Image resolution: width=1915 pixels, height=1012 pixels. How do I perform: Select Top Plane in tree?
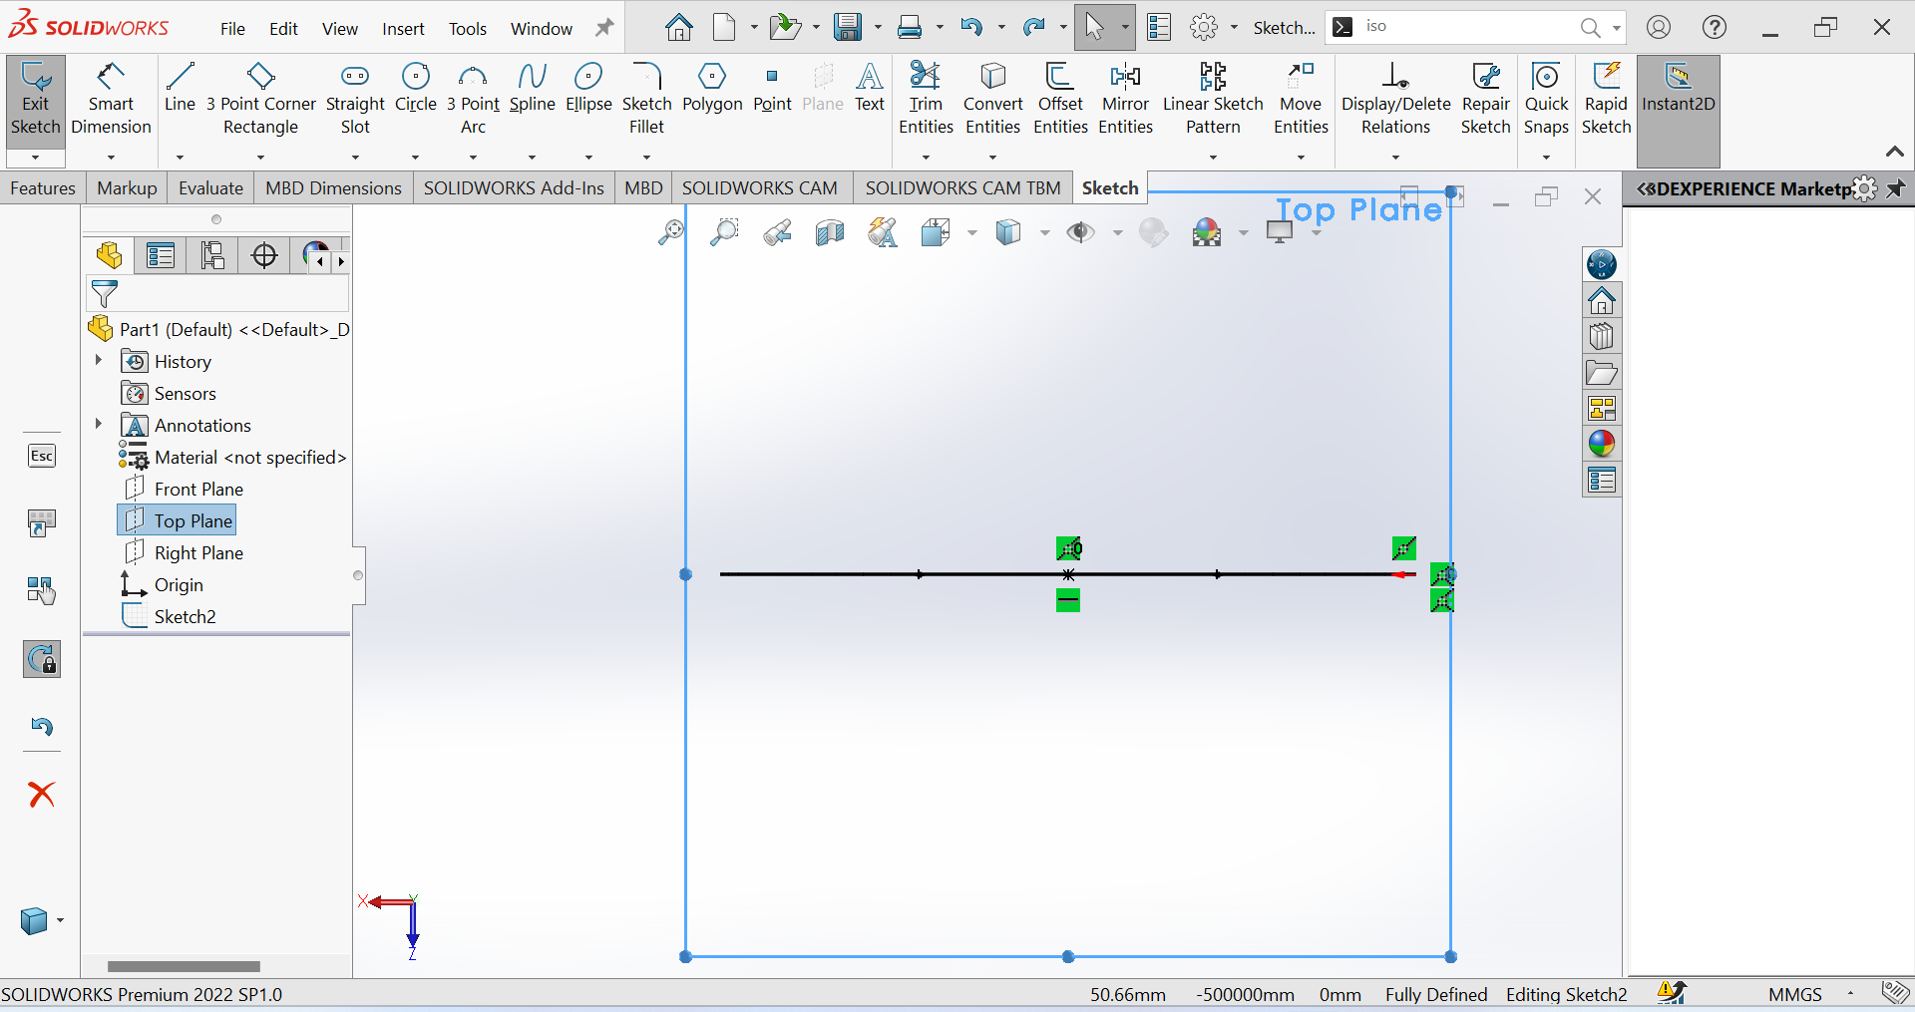178,520
